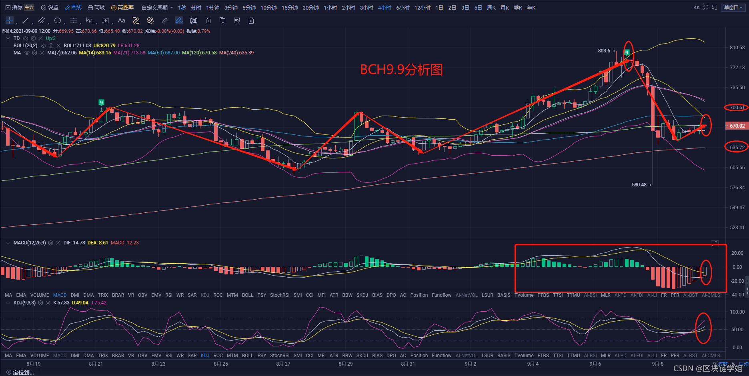This screenshot has height=376, width=749.
Task: Select the crosshair cursor drawing tool
Action: click(10, 20)
